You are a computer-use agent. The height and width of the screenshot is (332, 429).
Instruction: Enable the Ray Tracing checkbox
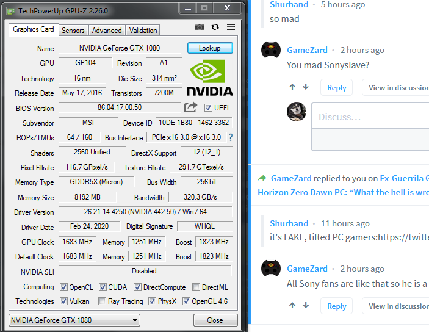click(102, 301)
